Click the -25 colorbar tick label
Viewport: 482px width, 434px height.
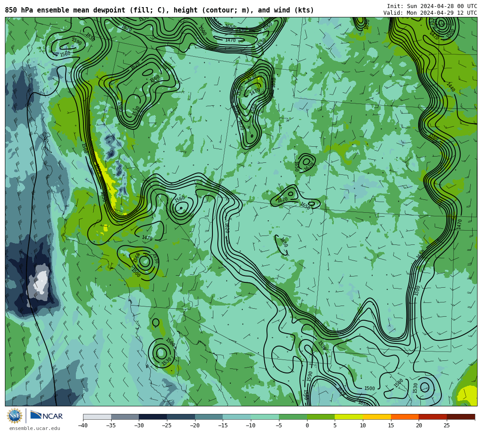pos(167,426)
